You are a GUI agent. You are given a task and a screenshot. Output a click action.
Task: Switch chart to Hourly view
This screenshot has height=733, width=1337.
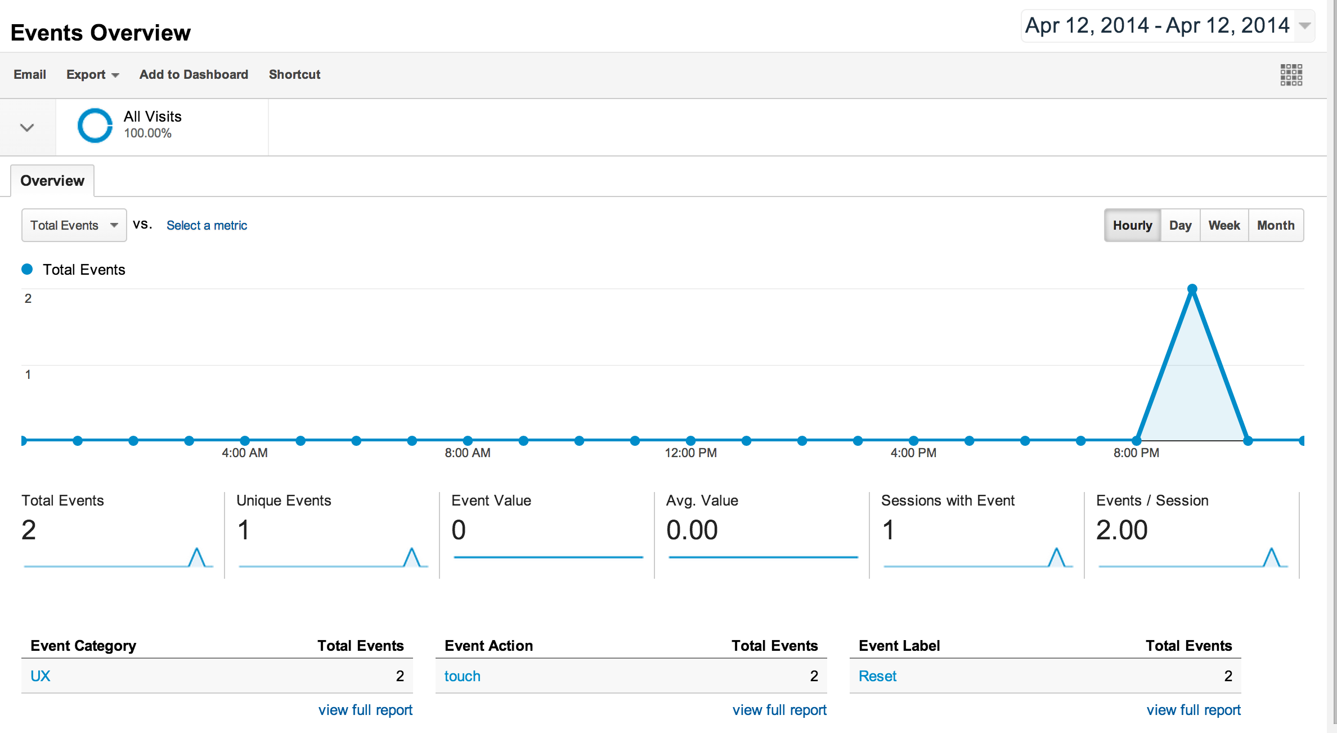click(1132, 225)
